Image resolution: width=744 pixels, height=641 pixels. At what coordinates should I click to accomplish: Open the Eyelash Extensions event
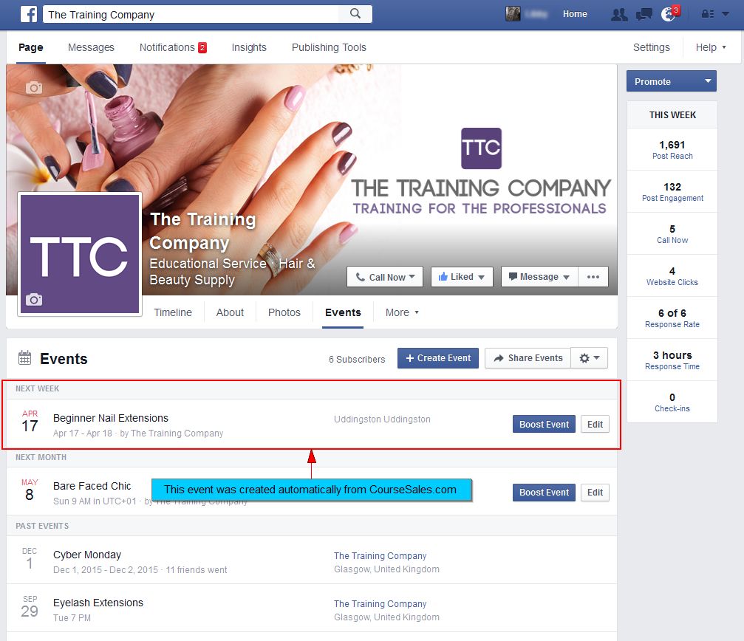point(98,603)
